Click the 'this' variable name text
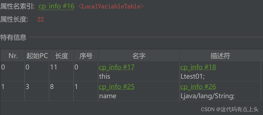This screenshot has height=115, width=263. tap(104, 76)
